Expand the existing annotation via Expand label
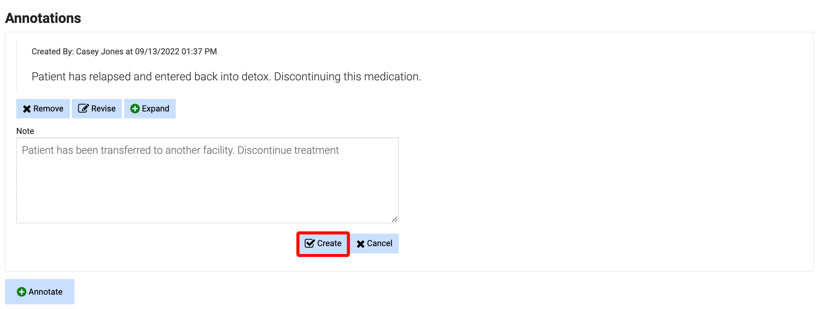This screenshot has width=817, height=309. (156, 109)
